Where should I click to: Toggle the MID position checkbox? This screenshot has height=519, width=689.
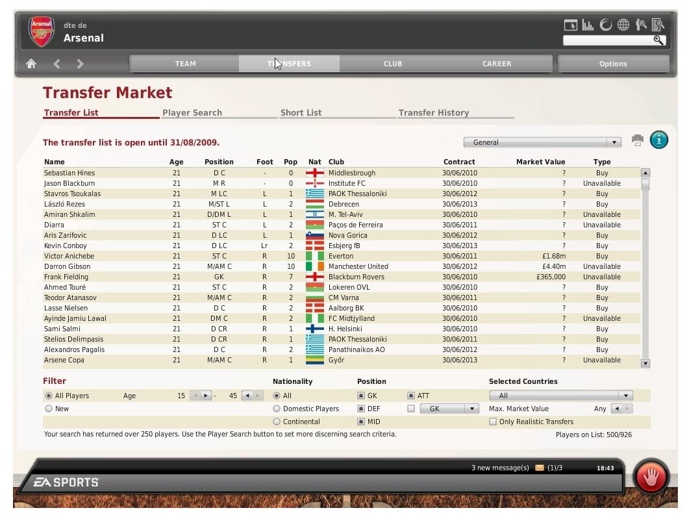pyautogui.click(x=361, y=422)
